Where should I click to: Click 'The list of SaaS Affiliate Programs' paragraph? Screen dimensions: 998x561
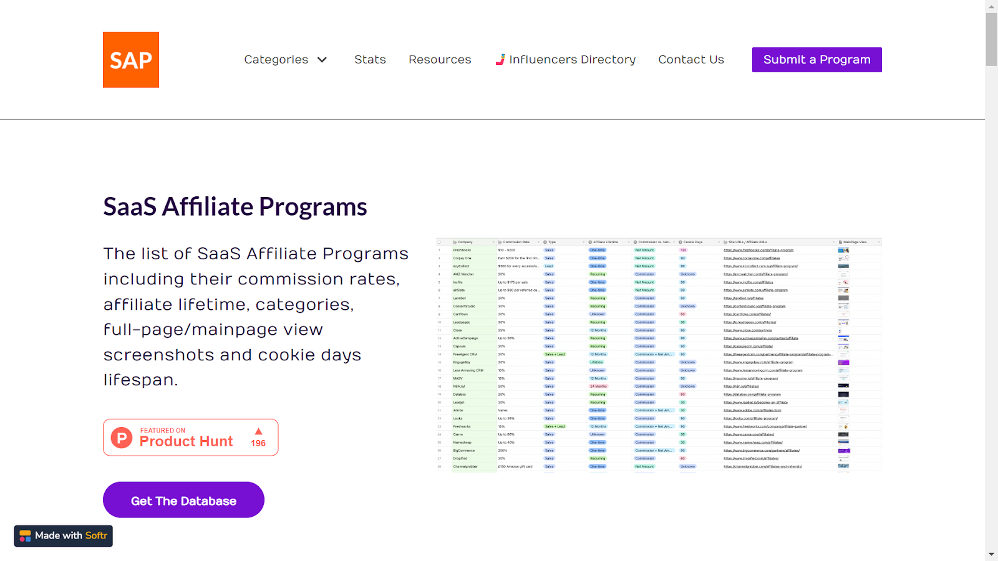(256, 317)
